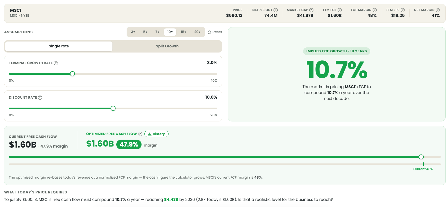Reset the assumptions
Viewport: 448px width, 207px height.
(215, 32)
